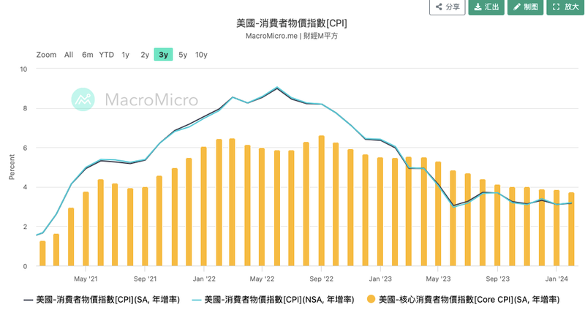Screen dimensions: 585x310
Task: Select the 6m zoom range
Action: click(x=87, y=55)
